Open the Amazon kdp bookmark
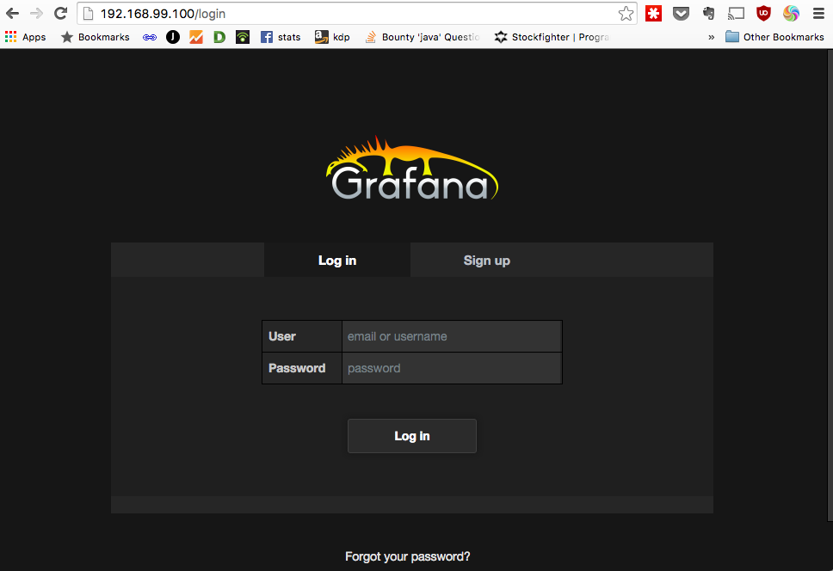 (332, 37)
